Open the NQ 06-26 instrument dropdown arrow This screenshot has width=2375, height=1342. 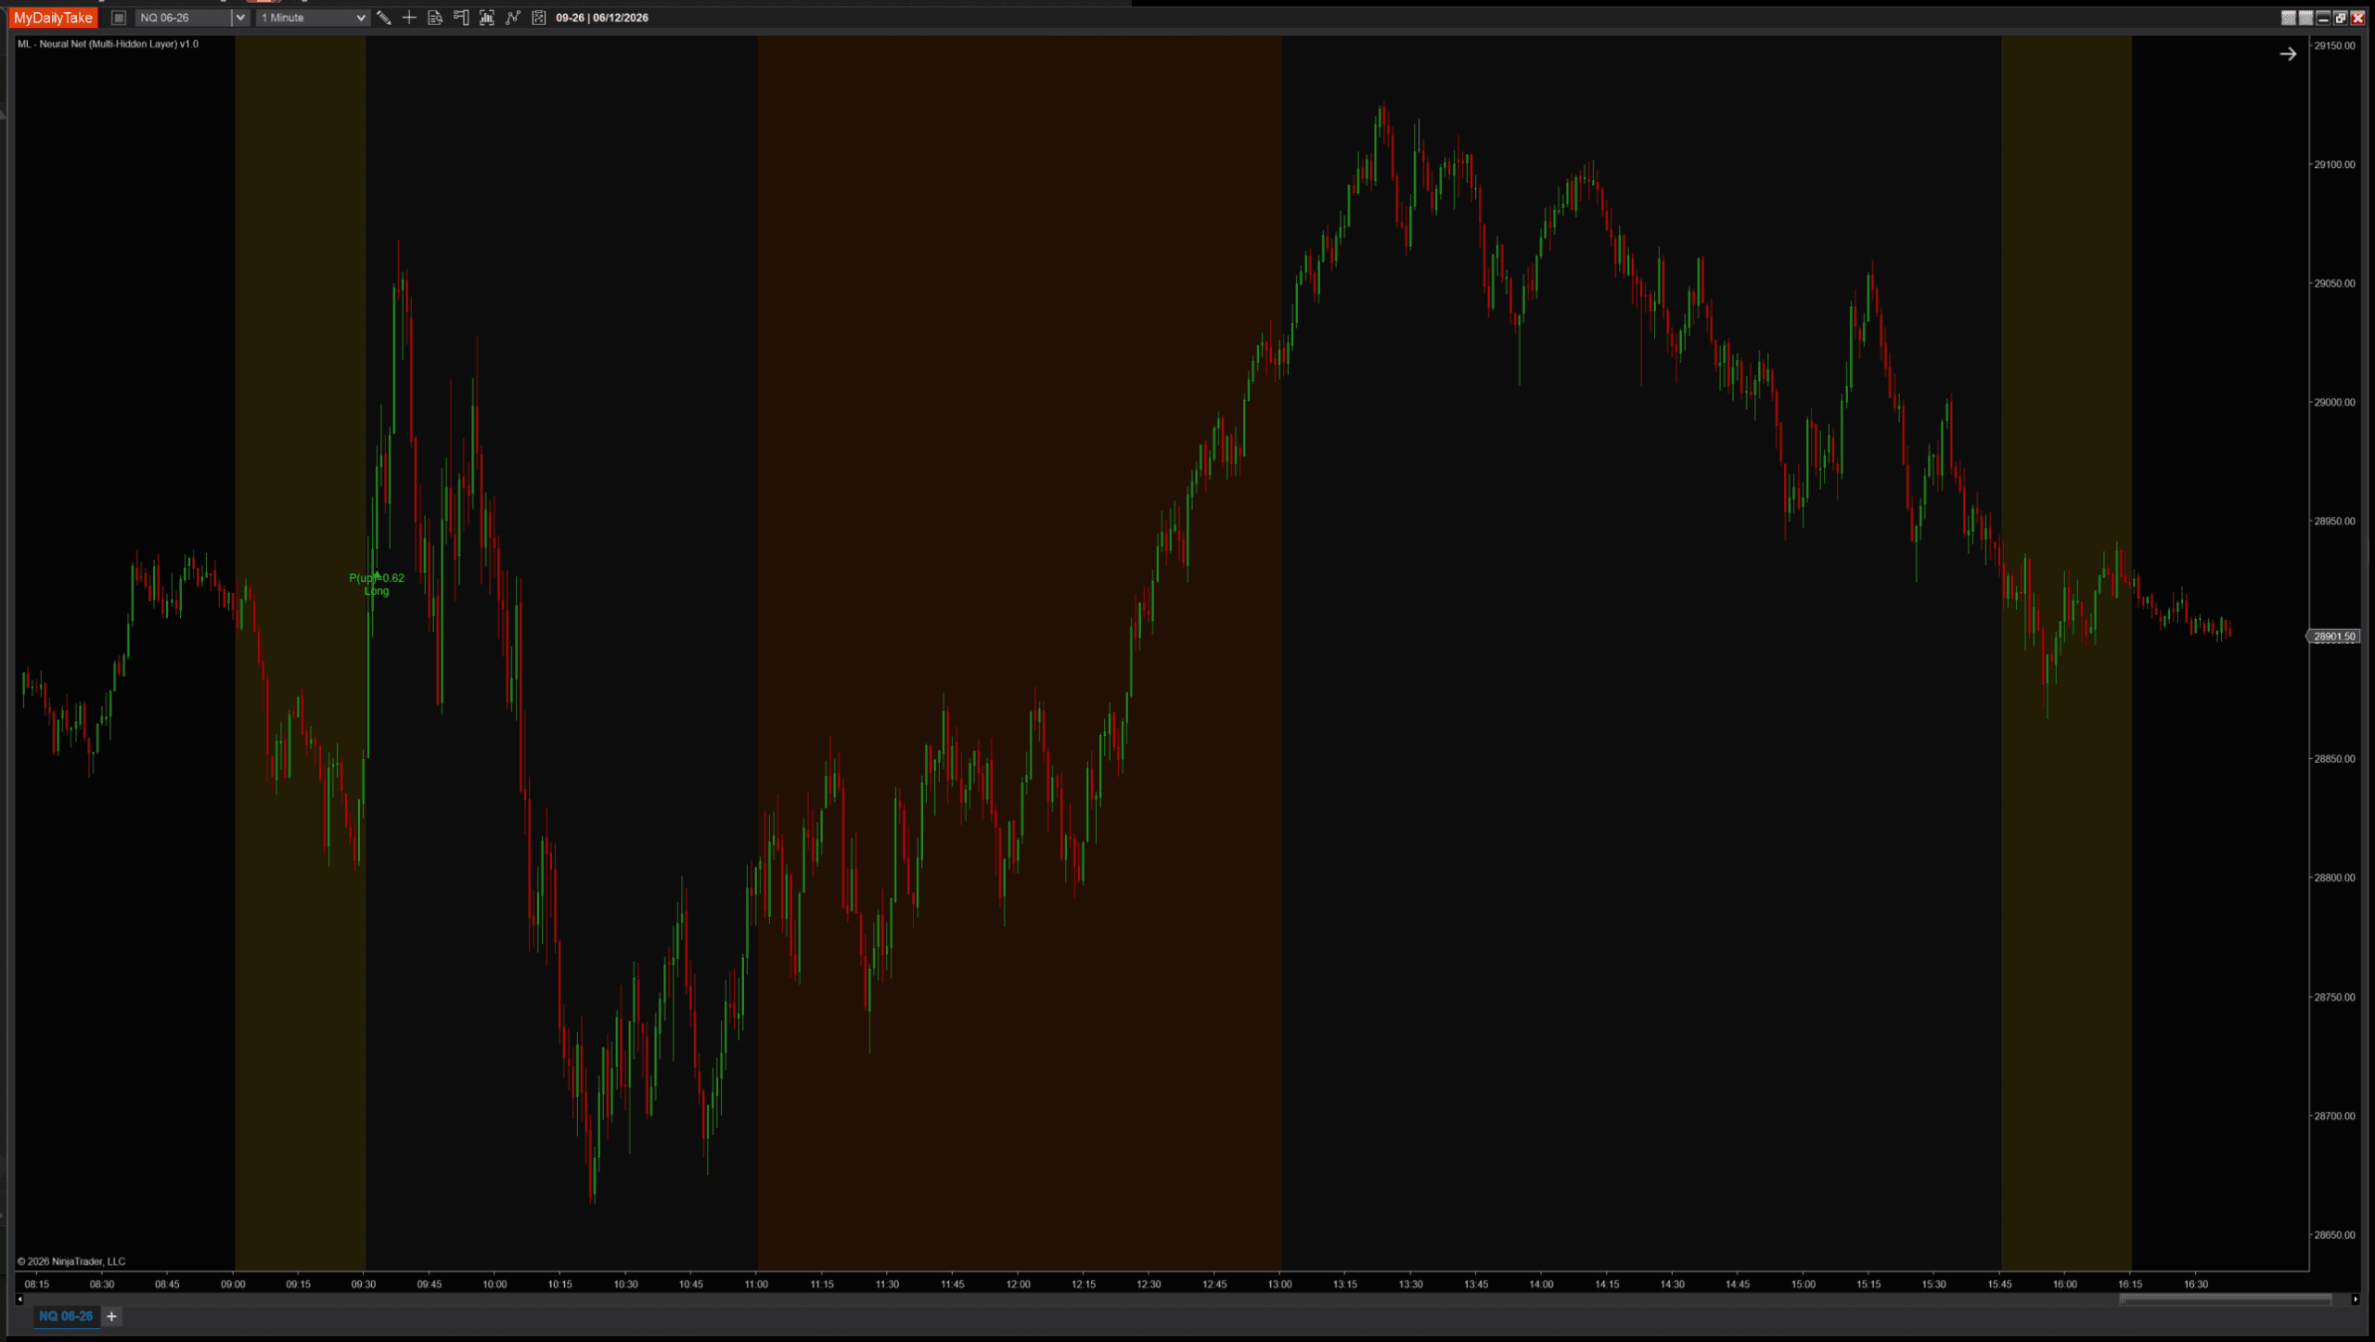point(240,18)
